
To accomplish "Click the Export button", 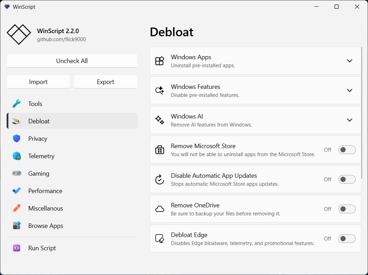I will pos(105,82).
